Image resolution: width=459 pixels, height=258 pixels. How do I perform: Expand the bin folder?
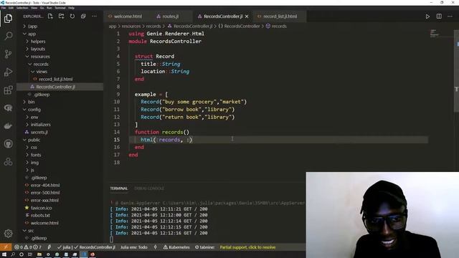pos(31,102)
